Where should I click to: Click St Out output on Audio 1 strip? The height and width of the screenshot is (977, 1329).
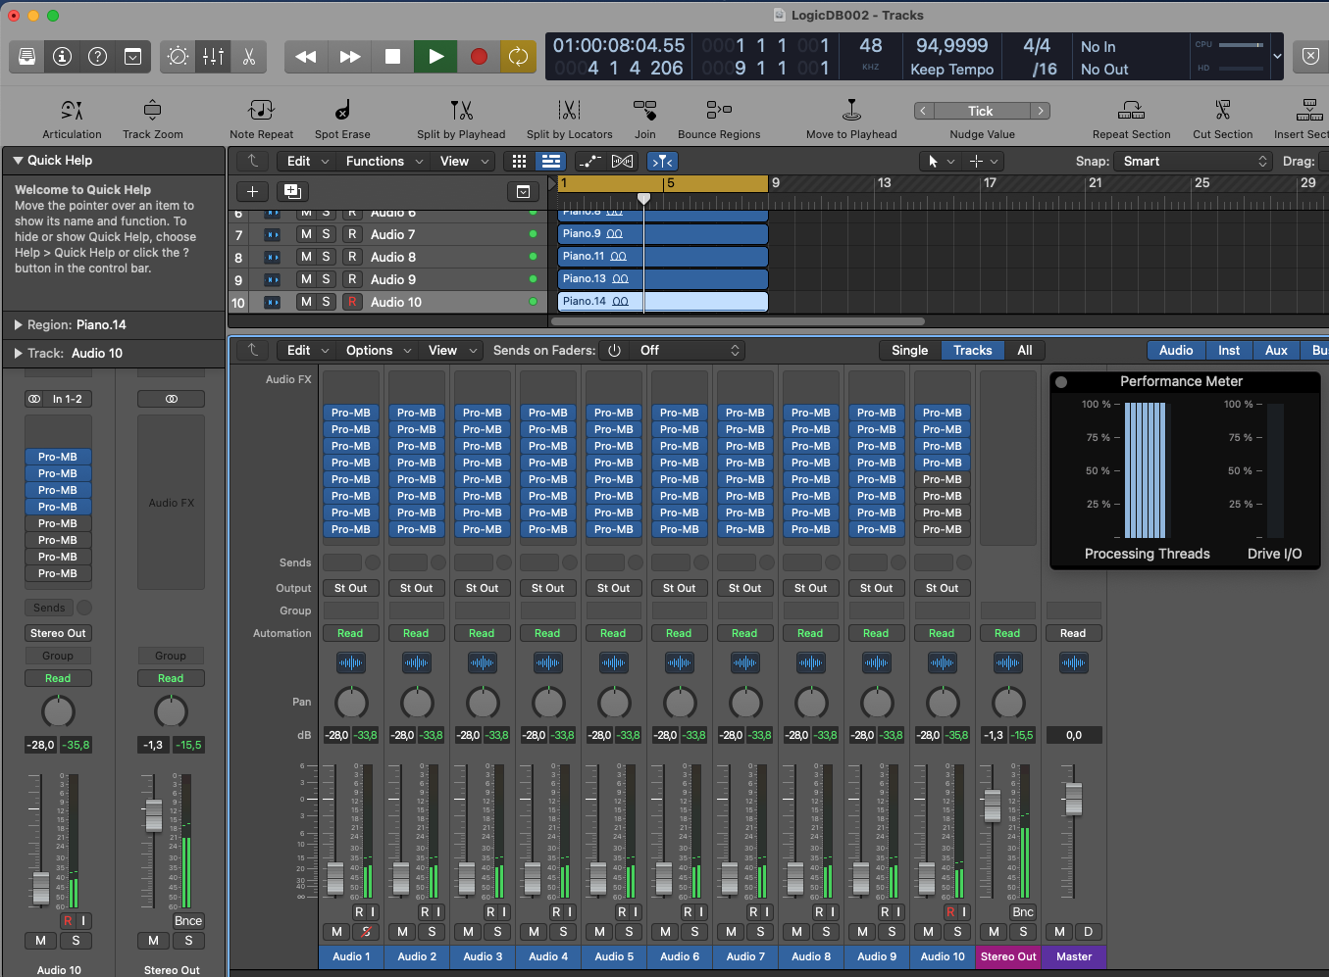(350, 588)
